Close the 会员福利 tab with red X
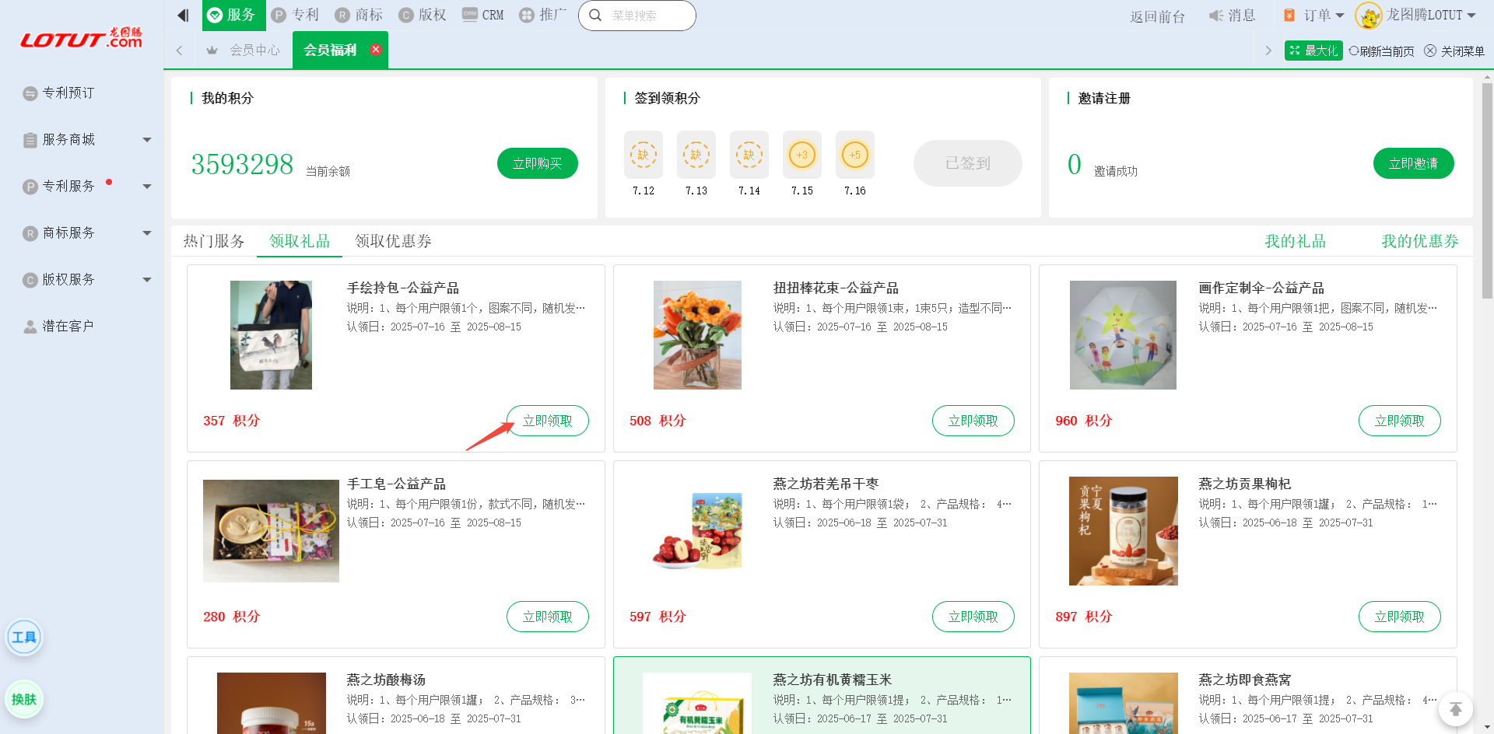1494x734 pixels. pyautogui.click(x=376, y=50)
